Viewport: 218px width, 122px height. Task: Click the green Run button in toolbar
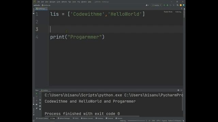tap(164, 5)
